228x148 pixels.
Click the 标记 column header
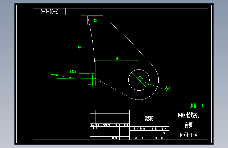(93, 125)
